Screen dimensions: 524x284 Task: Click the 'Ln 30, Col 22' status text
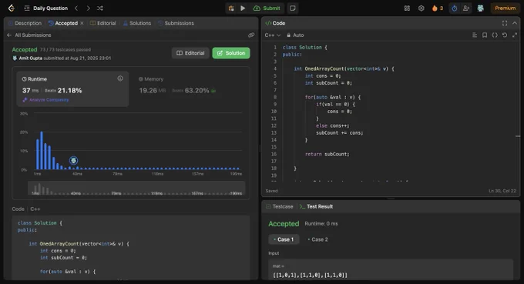tap(502, 191)
